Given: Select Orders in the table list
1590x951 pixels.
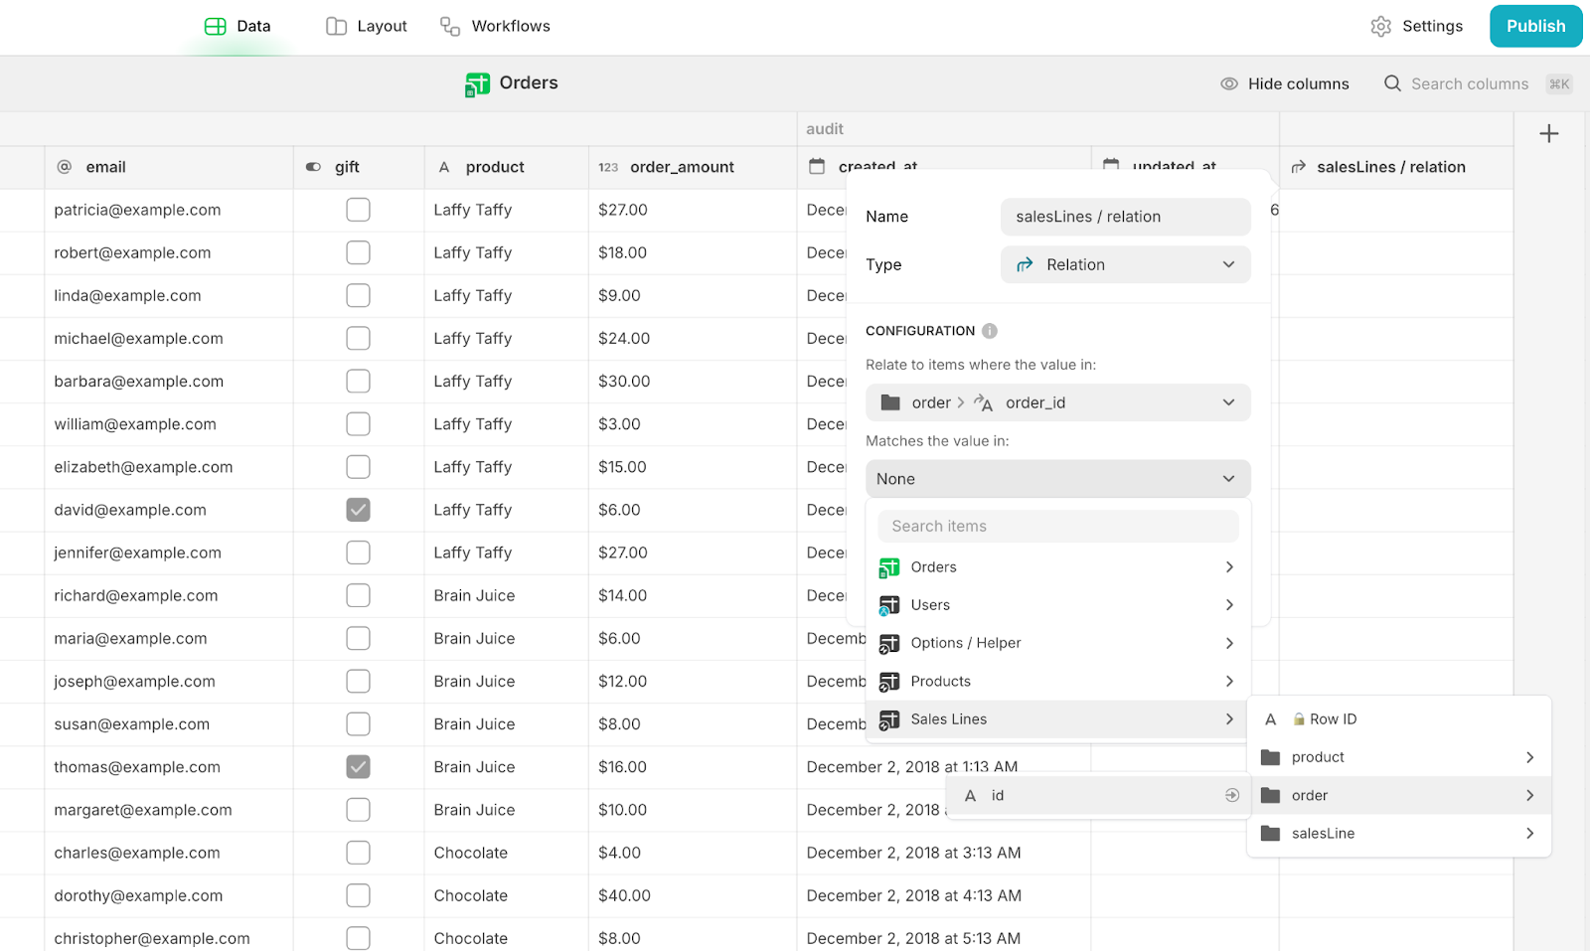Looking at the screenshot, I should coord(1057,567).
